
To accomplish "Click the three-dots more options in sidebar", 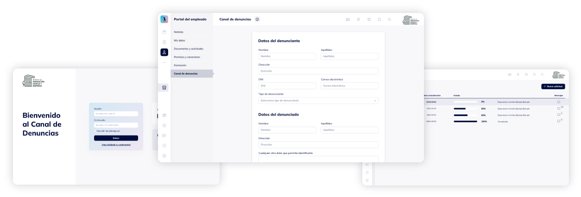I will click(164, 62).
